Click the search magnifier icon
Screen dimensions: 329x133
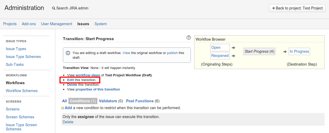[x=54, y=8]
